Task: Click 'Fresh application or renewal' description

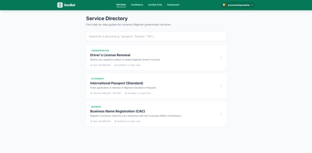Action: [123, 88]
